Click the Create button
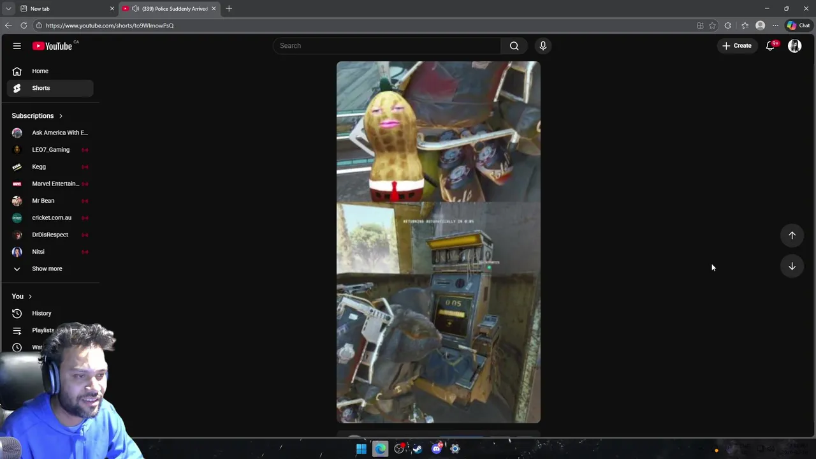The width and height of the screenshot is (816, 459). [736, 46]
